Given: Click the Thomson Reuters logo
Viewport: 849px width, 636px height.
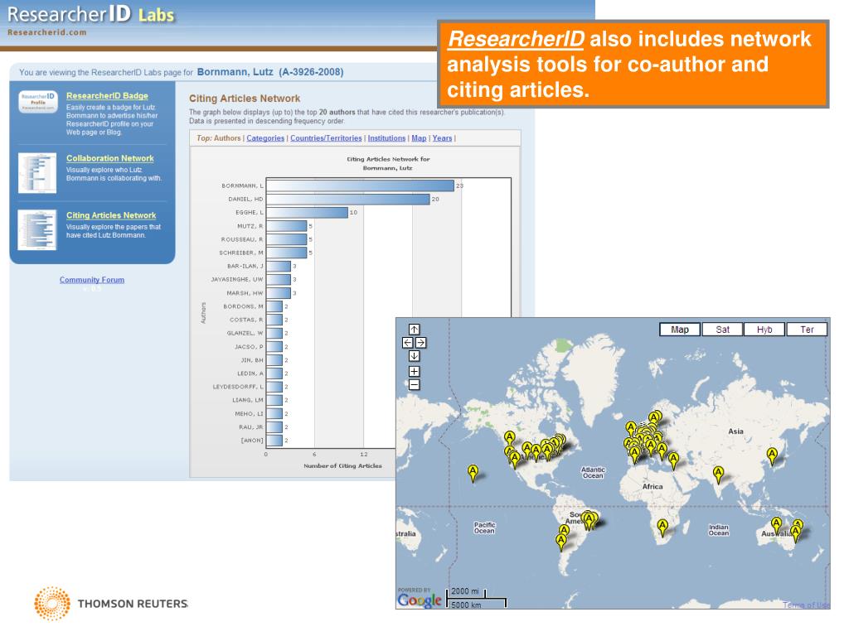Looking at the screenshot, I should (111, 604).
